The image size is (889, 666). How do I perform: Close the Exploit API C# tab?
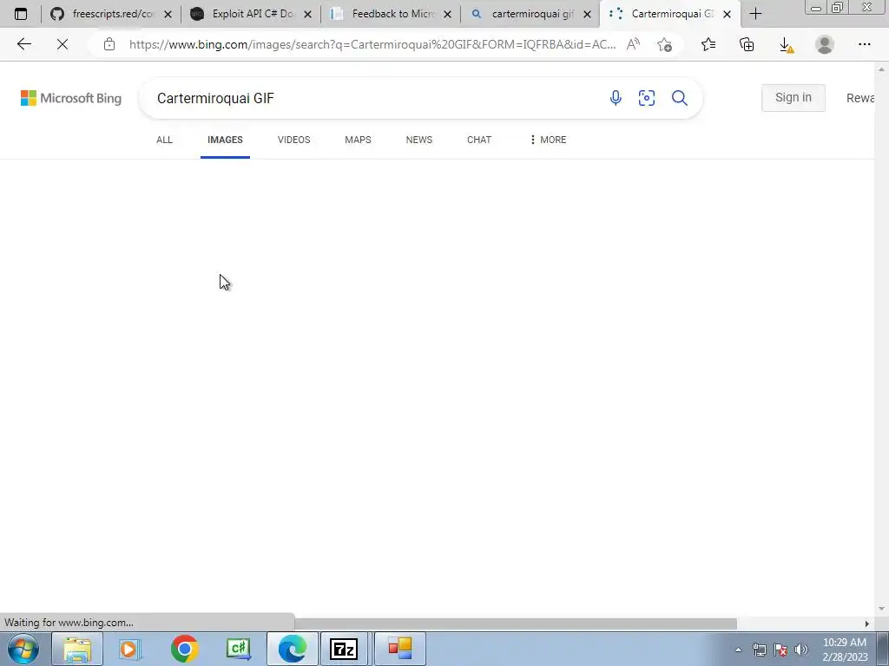click(x=308, y=14)
